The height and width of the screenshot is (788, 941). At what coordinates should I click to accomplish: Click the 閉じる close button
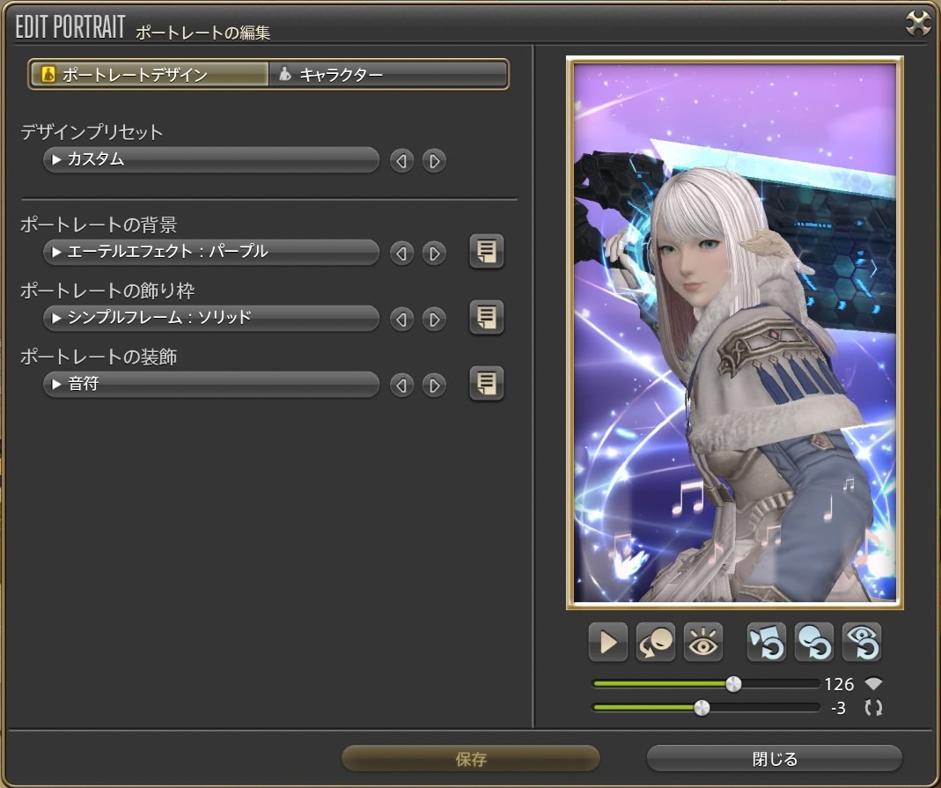(774, 758)
